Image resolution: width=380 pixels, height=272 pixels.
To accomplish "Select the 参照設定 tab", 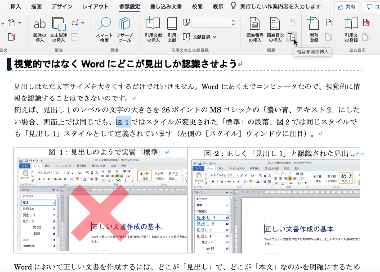I will (x=130, y=7).
